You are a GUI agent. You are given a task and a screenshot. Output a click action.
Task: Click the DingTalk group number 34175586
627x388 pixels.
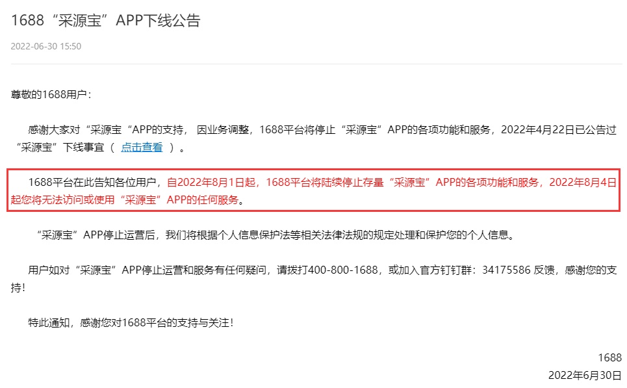pyautogui.click(x=506, y=270)
